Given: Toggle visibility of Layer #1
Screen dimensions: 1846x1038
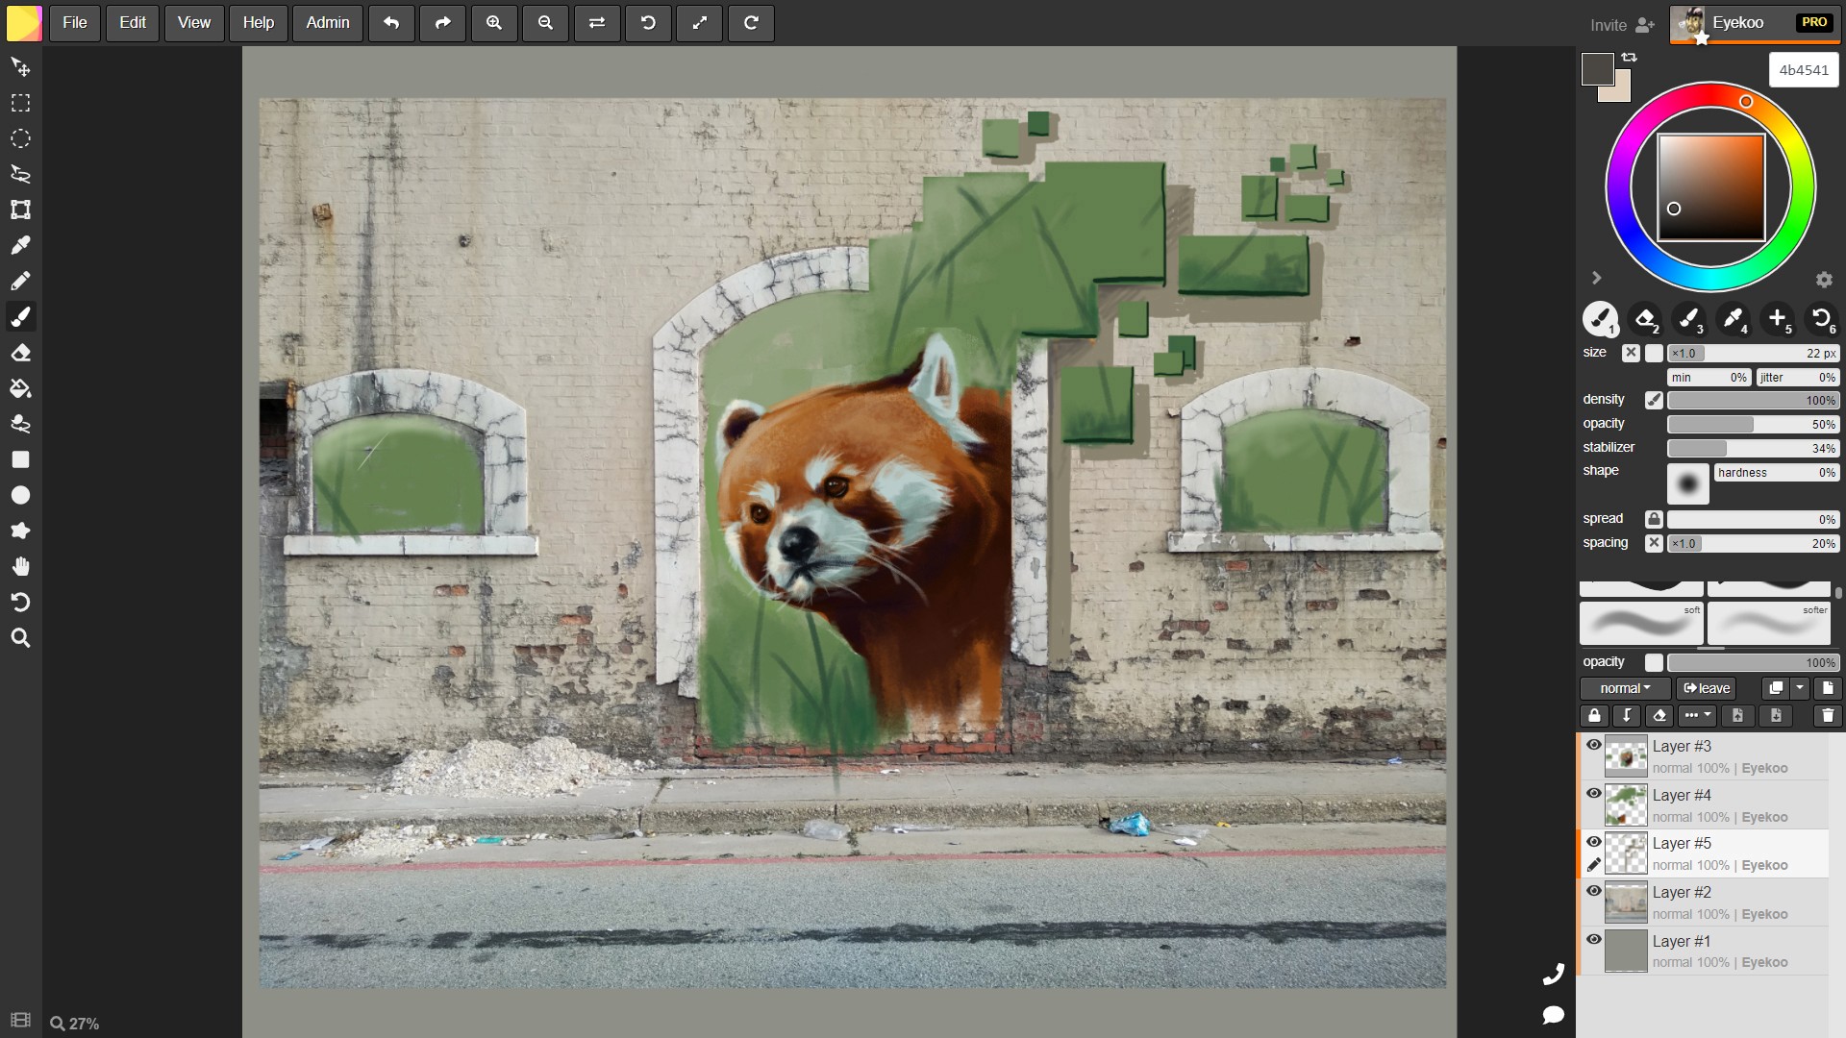Looking at the screenshot, I should pos(1593,940).
